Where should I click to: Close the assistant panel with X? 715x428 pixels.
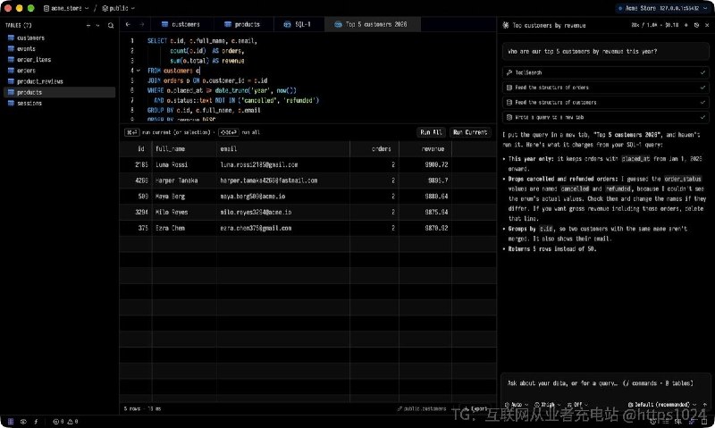(707, 25)
